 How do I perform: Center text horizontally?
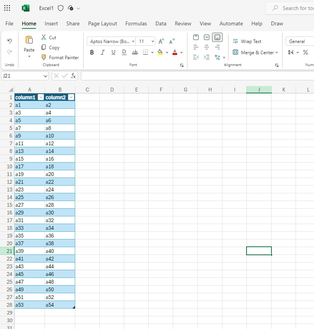click(207, 47)
